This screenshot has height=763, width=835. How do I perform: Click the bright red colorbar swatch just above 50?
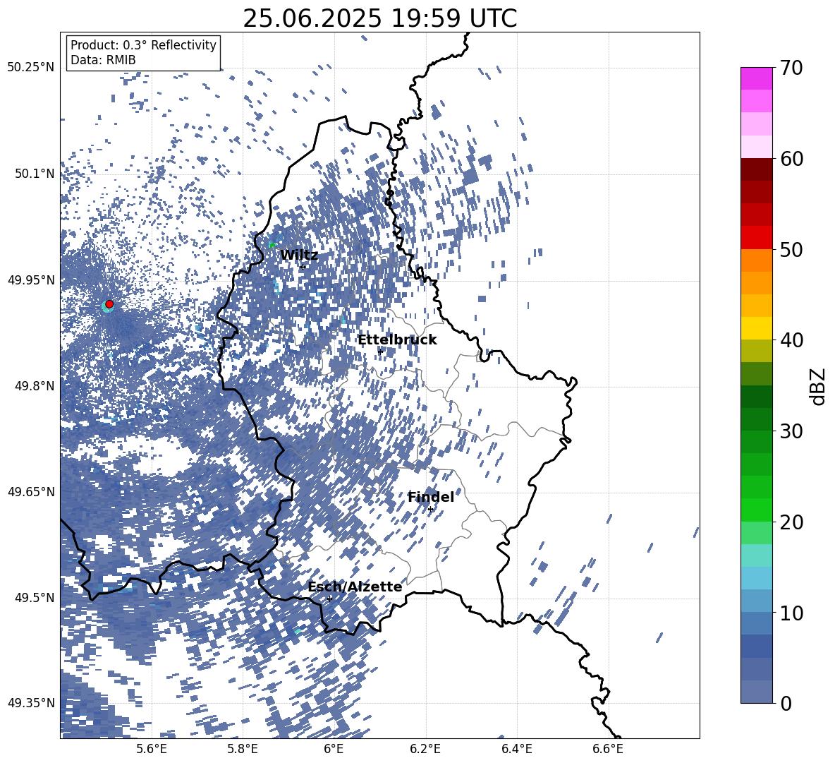point(757,238)
